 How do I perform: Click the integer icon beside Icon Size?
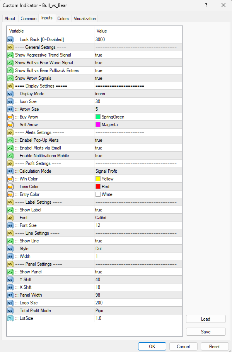coord(10,101)
